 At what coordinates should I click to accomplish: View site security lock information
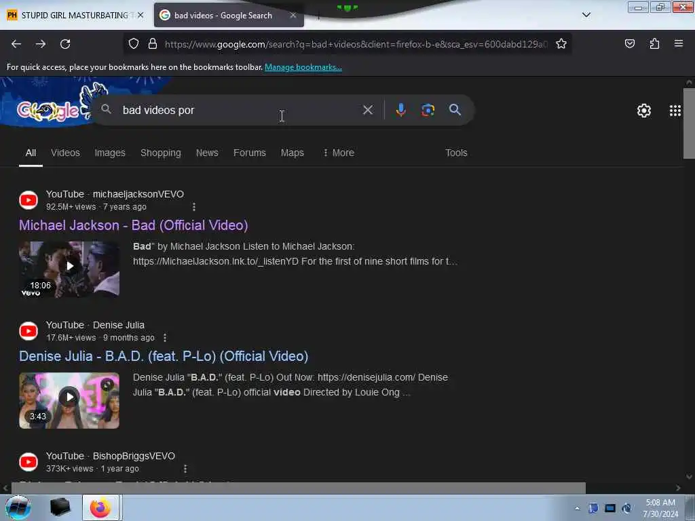pyautogui.click(x=153, y=44)
